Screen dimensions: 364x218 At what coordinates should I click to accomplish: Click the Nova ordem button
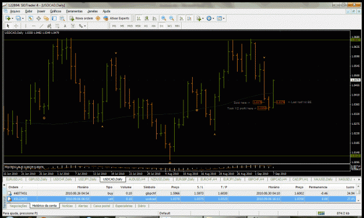pos(82,18)
